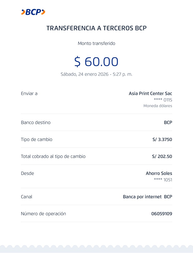193x253 pixels.
Task: Click the BCP logo
Action: click(33, 12)
